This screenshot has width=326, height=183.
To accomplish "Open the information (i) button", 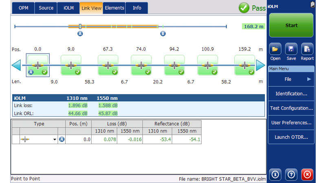I will click(x=275, y=174).
